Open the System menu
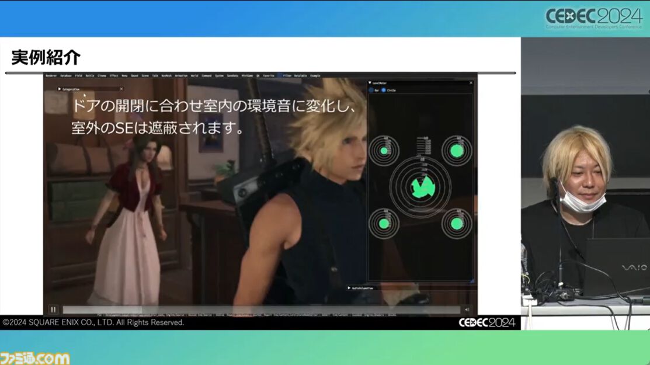Screen dimensions: 650x365 click(219, 76)
